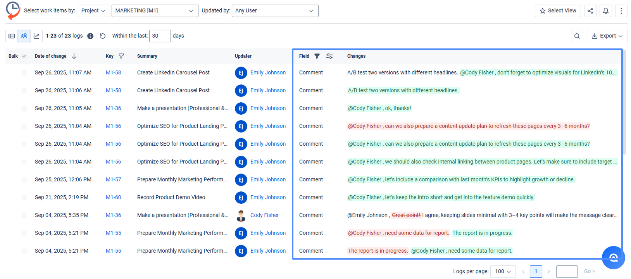Check the box for the 11:07 AM row
Screen dimensions: 631x279
tap(24, 73)
